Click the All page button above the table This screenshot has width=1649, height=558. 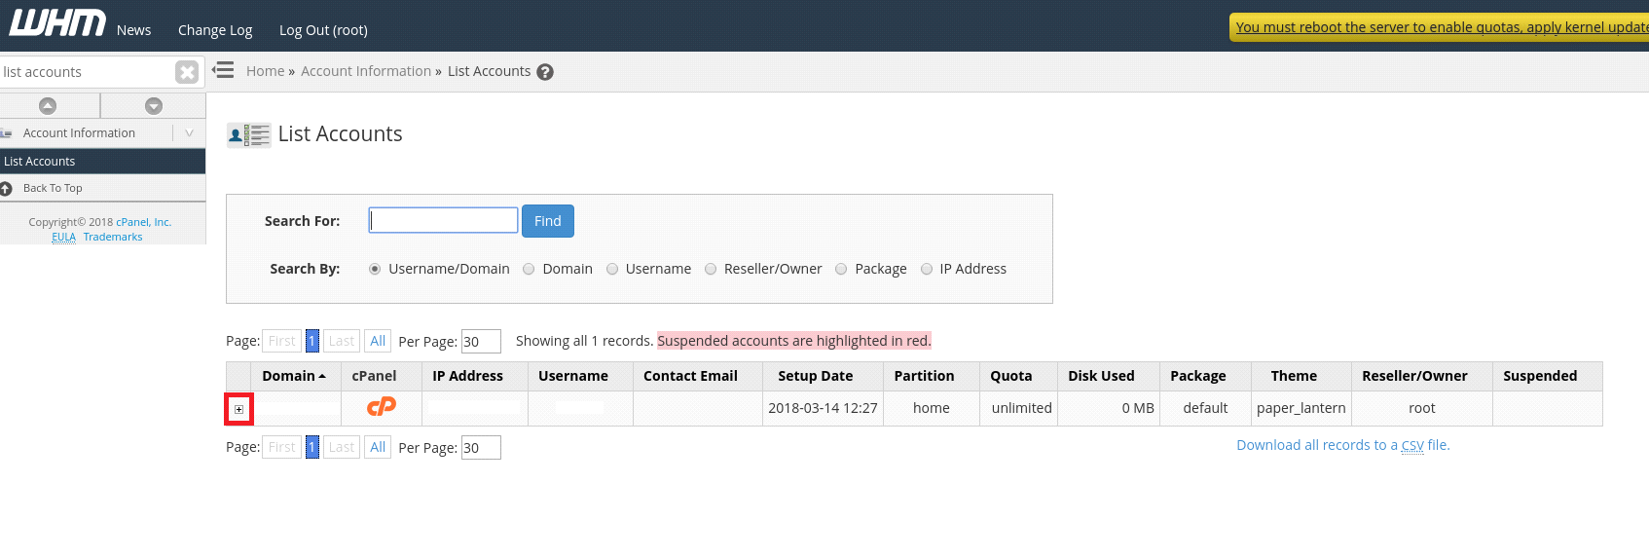378,341
